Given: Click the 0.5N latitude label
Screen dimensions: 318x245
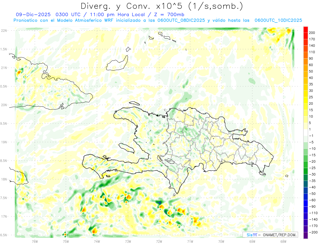Looking at the screenshot, I should pos(4,86).
